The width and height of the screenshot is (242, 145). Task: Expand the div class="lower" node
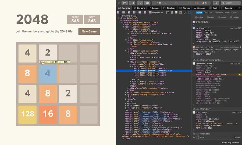pyautogui.click(x=130, y=57)
